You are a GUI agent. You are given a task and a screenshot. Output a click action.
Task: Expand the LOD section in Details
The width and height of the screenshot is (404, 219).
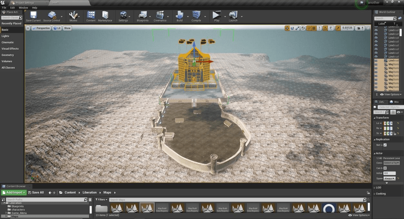(x=374, y=187)
